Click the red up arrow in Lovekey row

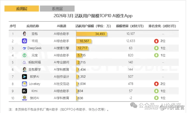pyautogui.click(x=156, y=84)
